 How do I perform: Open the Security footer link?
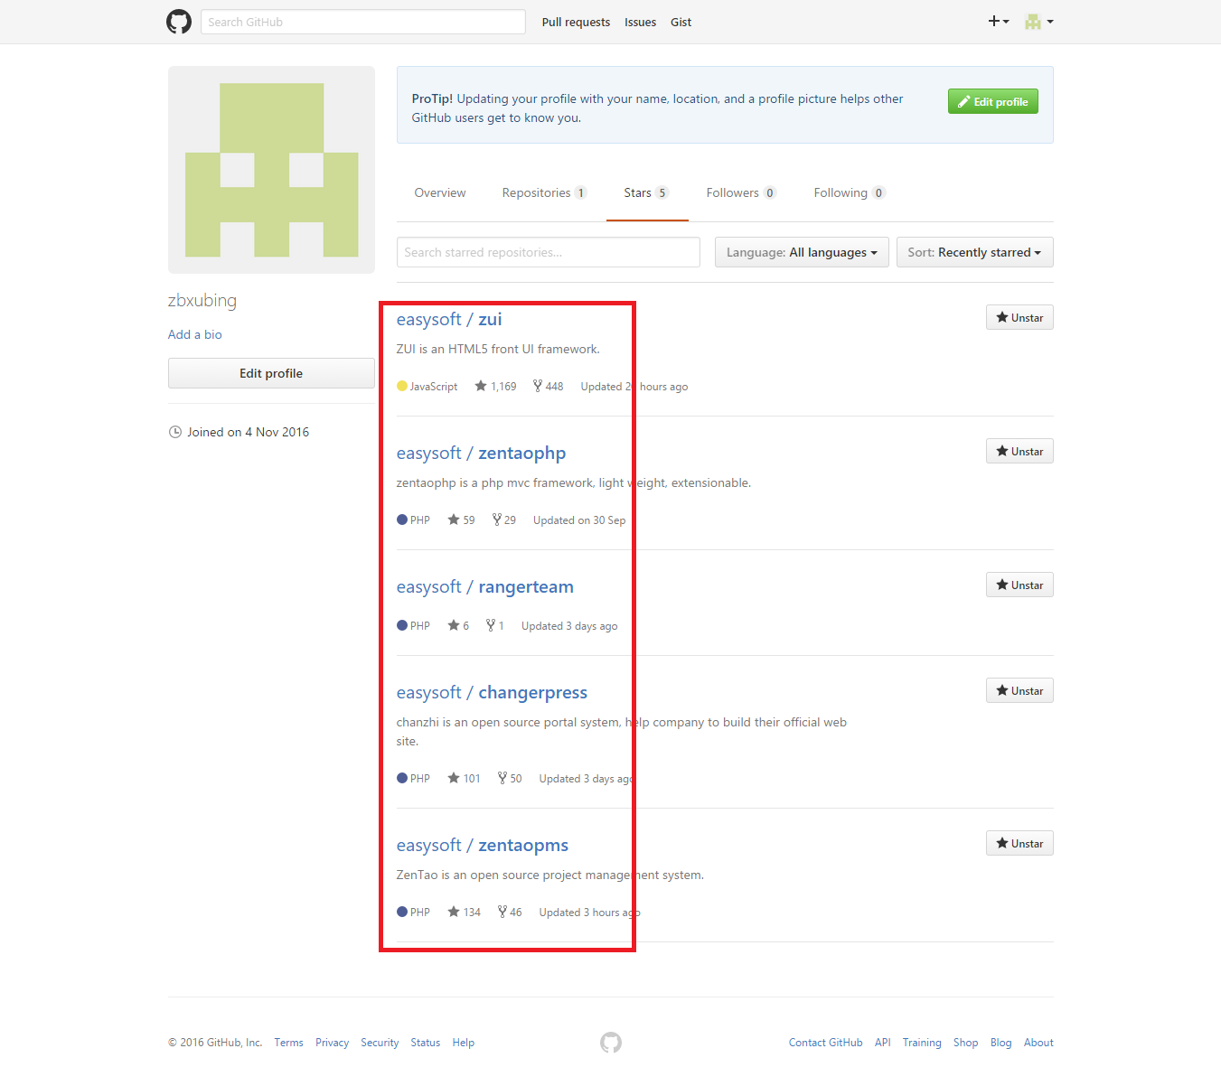coord(380,1043)
